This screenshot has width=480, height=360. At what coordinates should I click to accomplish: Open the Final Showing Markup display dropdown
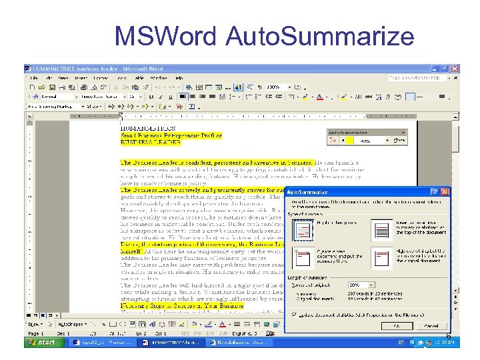tap(83, 107)
